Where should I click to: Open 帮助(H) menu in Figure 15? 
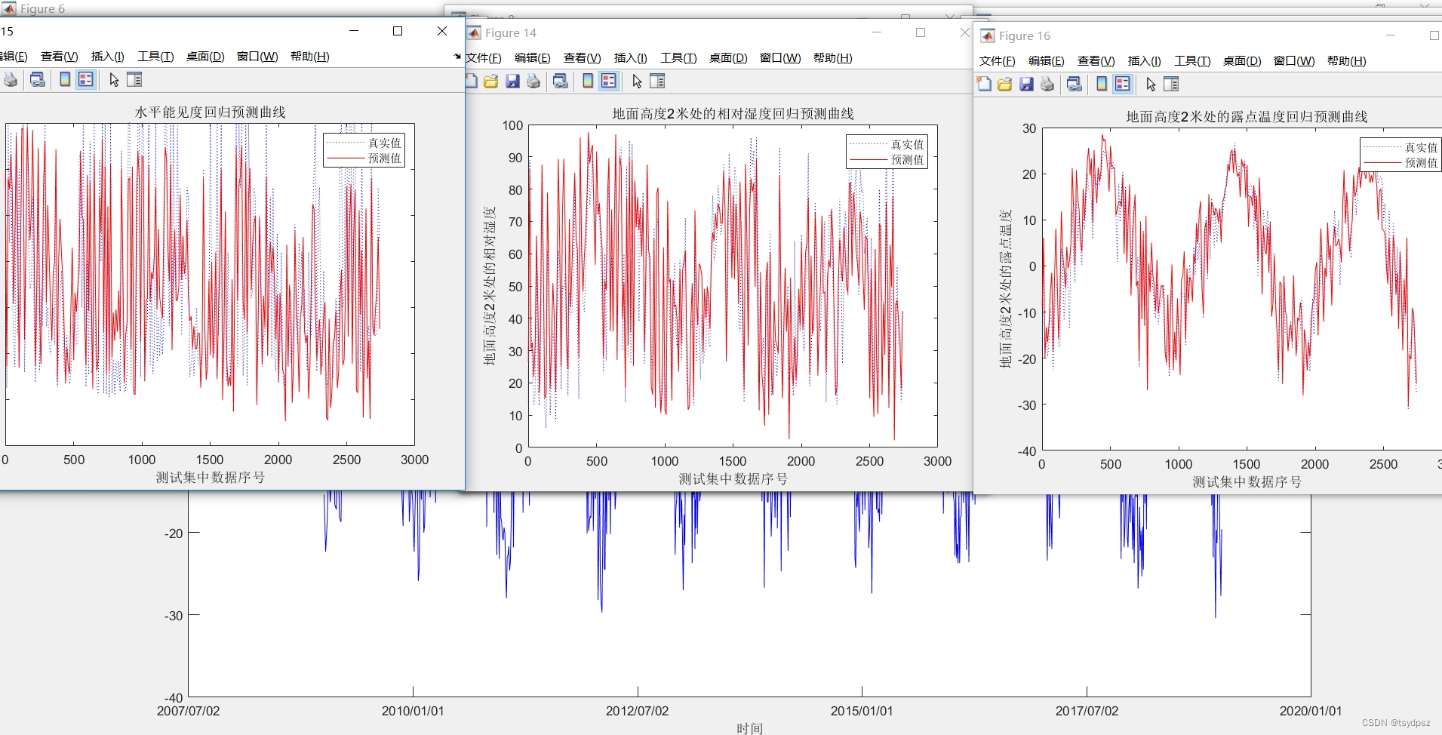(x=310, y=57)
